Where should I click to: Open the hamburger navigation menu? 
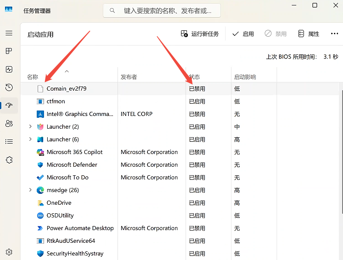coord(9,33)
